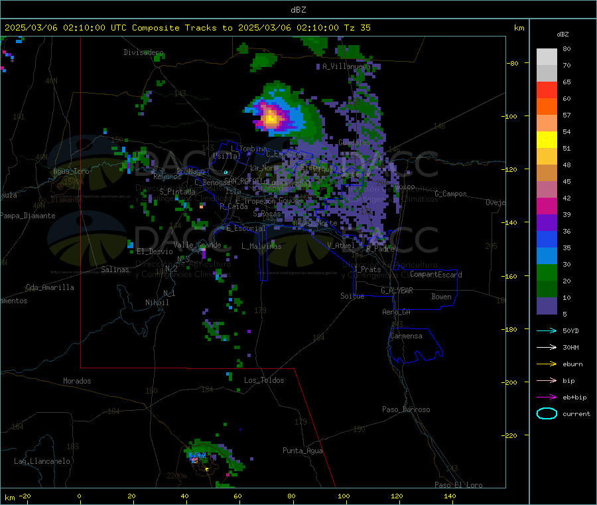
Task: Click the 'dBZ' title at top
Action: [x=298, y=10]
